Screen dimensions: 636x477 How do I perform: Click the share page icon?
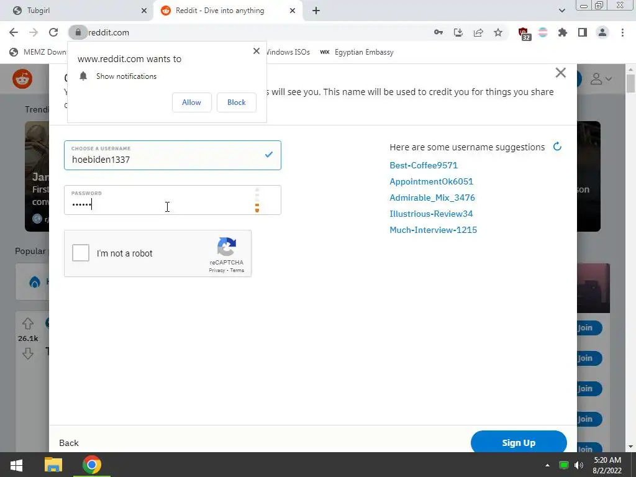[x=478, y=32]
